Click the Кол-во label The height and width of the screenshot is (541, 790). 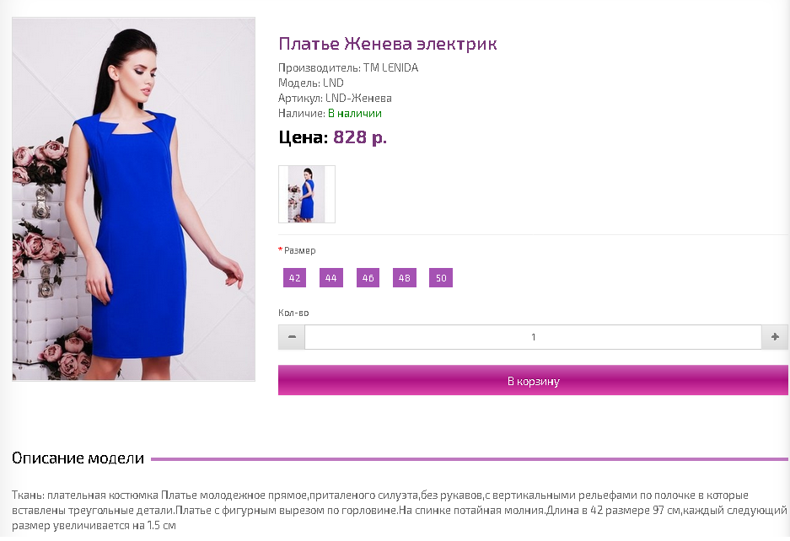(x=293, y=313)
